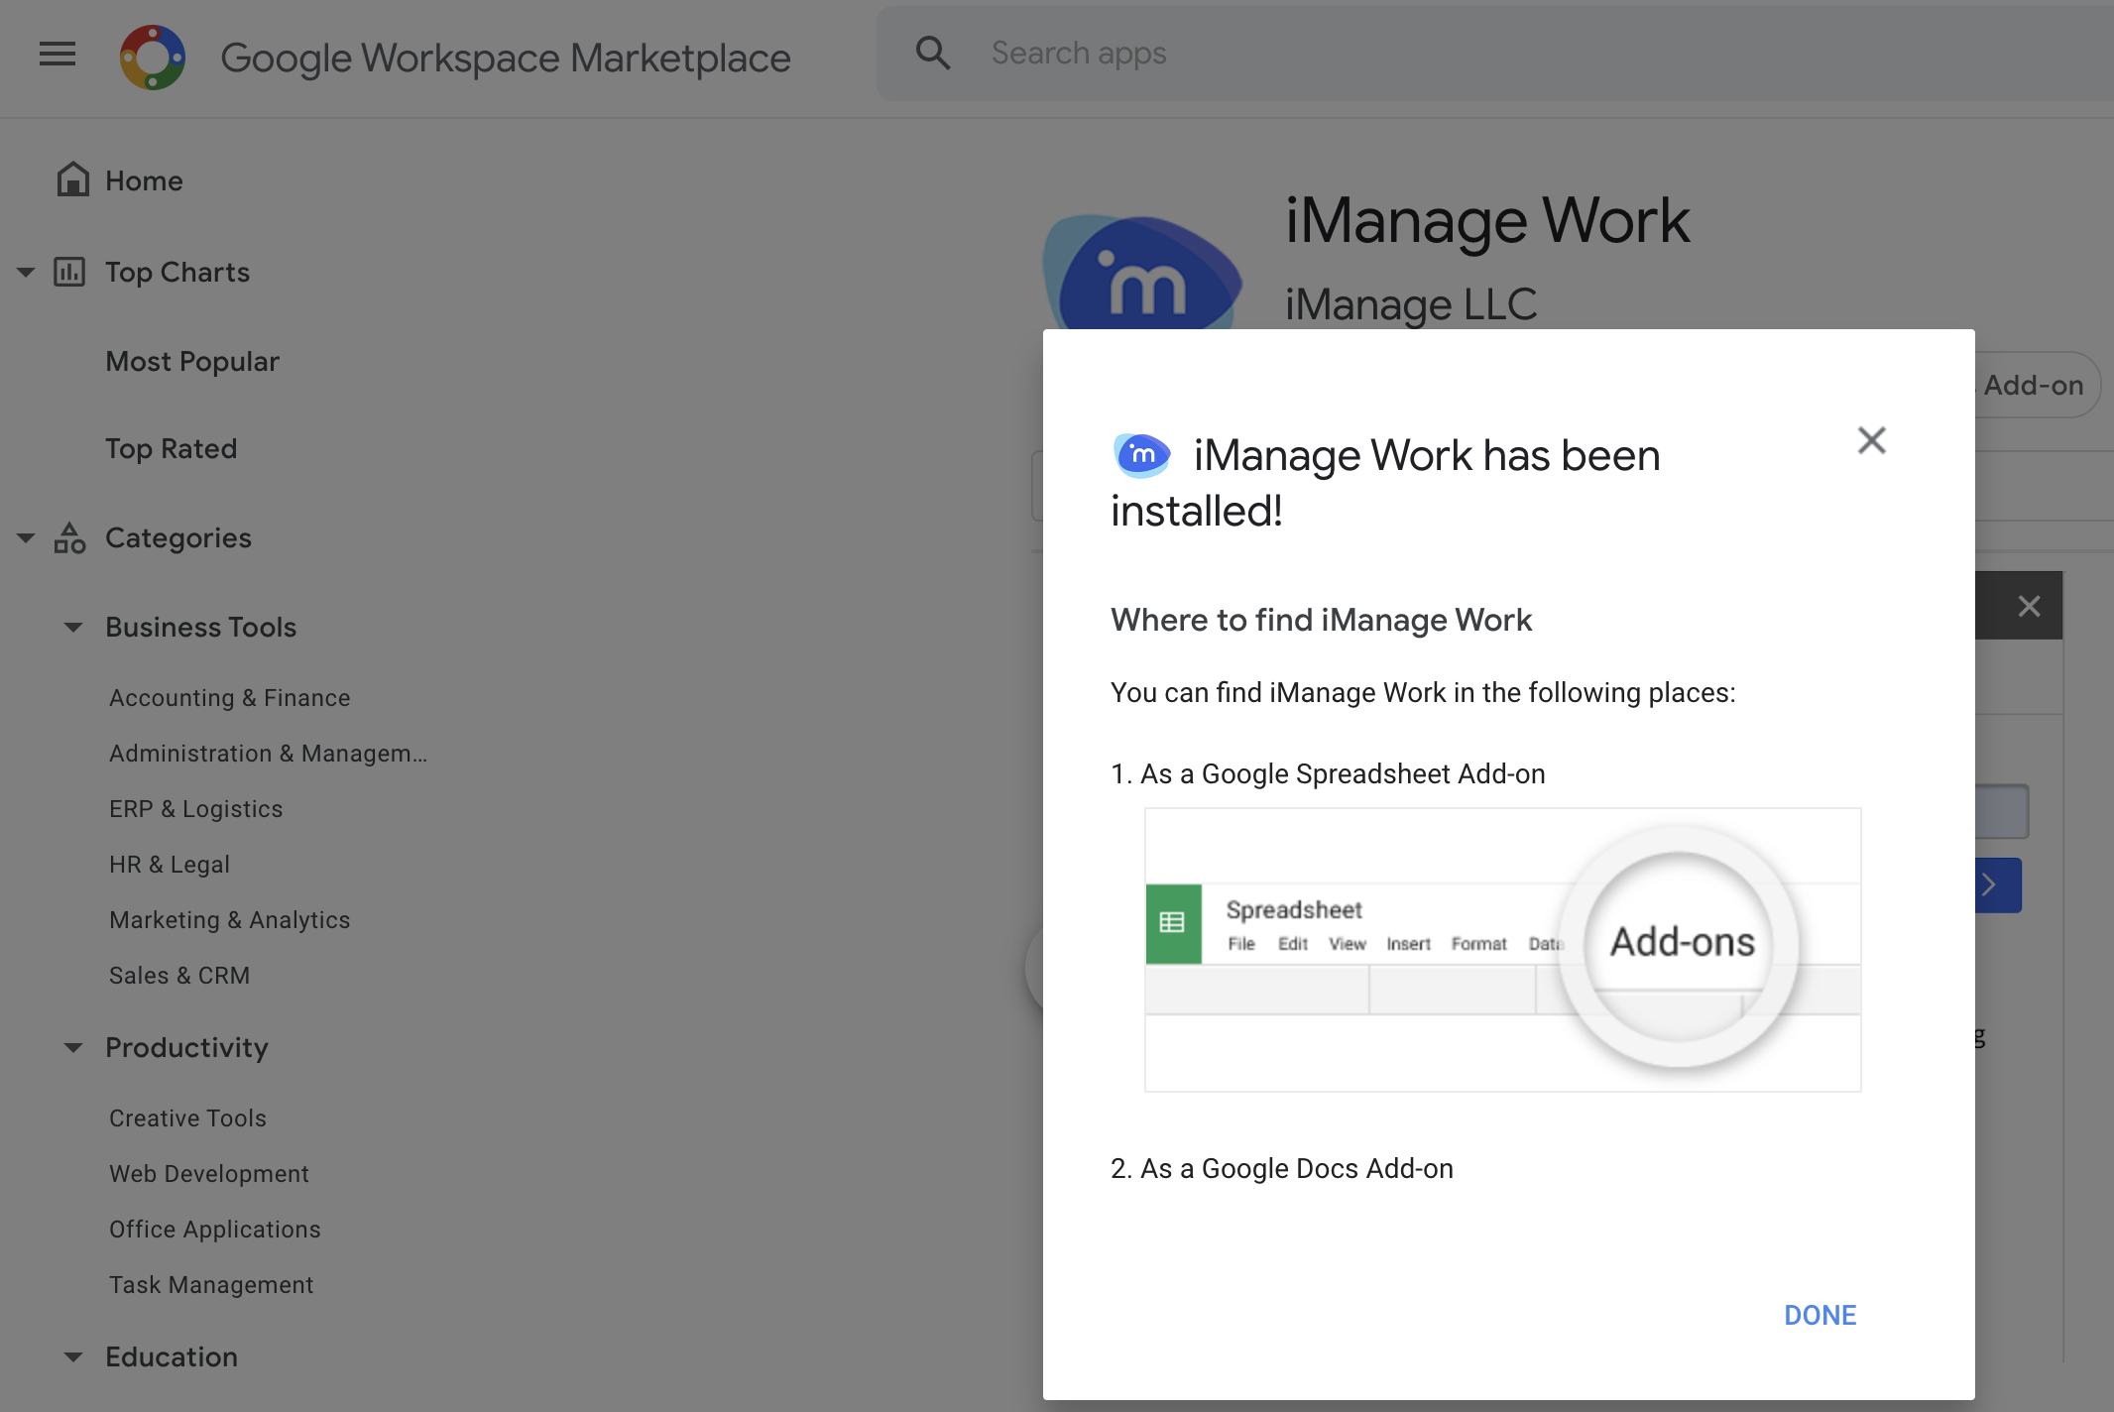2114x1412 pixels.
Task: Open Top Rated chart
Action: pos(171,448)
